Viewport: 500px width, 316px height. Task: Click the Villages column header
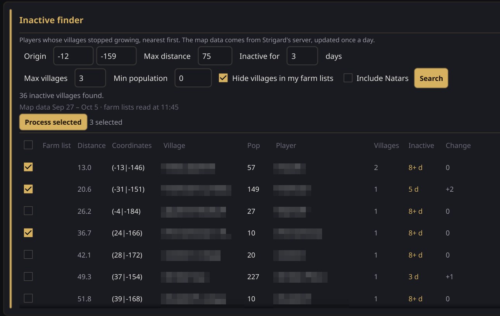386,146
